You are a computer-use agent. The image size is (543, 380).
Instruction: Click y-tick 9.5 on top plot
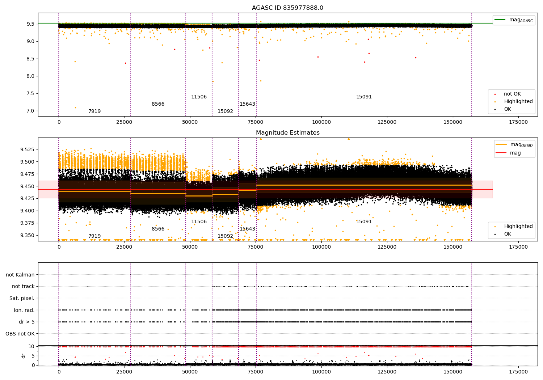[x=30, y=24]
